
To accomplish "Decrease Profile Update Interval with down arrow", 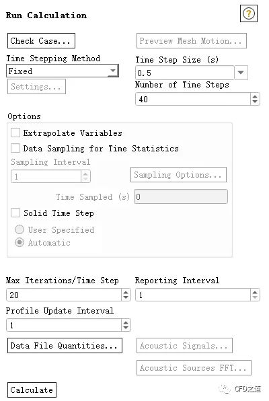I will pos(126,328).
